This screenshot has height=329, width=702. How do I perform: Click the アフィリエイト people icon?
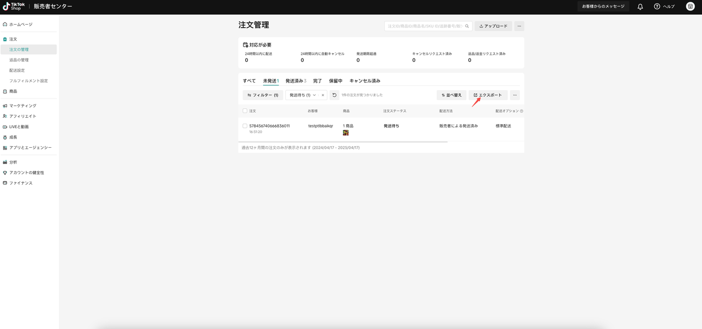5,116
